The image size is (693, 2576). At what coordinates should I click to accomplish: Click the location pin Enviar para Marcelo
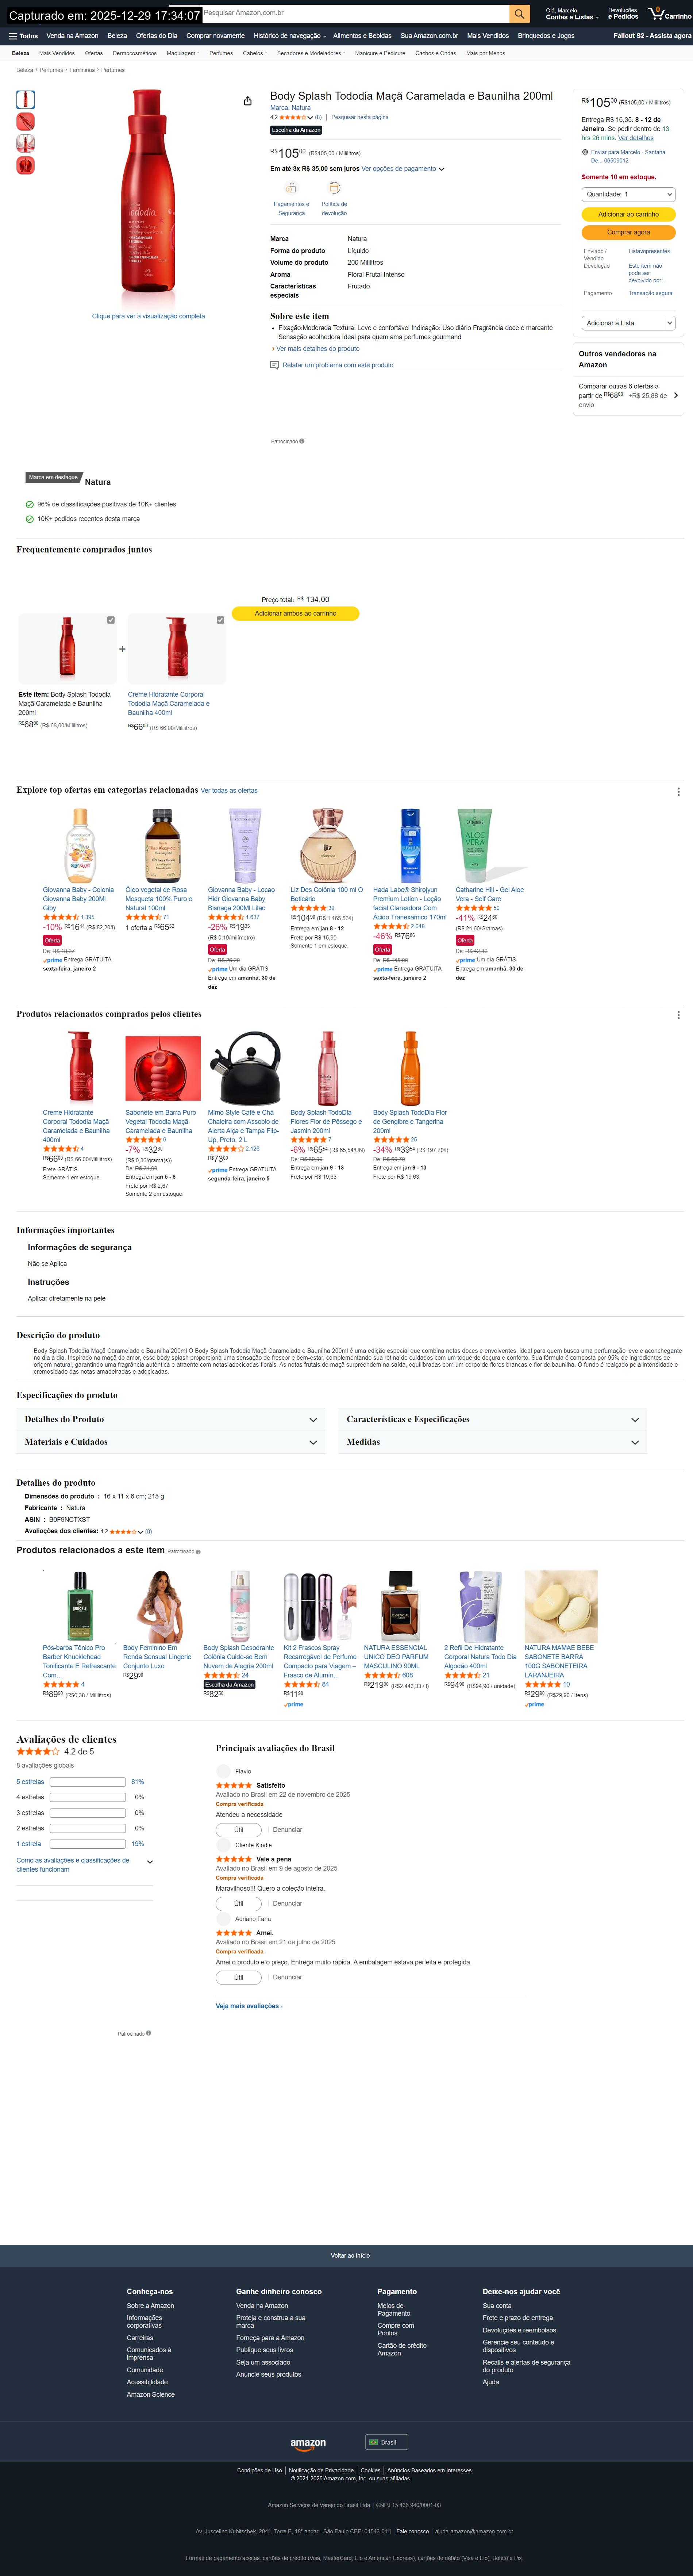point(585,152)
